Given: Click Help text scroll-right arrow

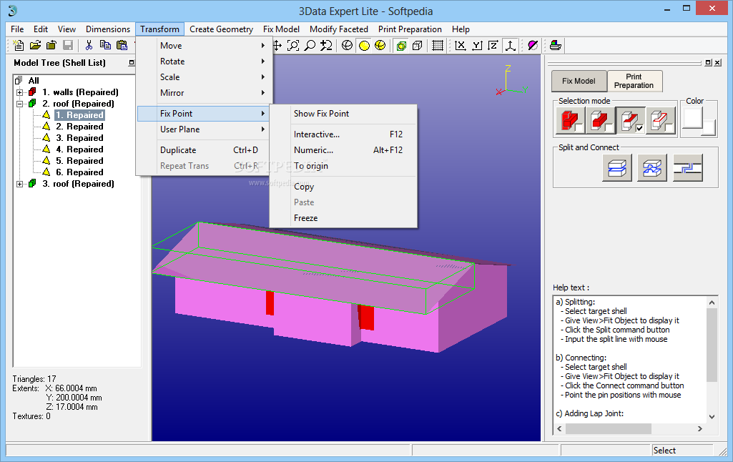Looking at the screenshot, I should point(700,428).
